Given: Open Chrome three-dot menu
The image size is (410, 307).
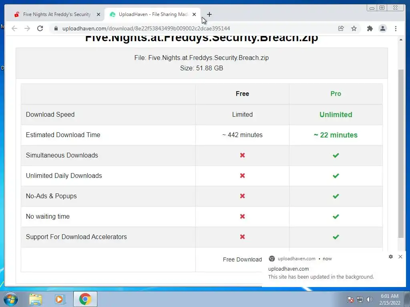Looking at the screenshot, I should 396,28.
